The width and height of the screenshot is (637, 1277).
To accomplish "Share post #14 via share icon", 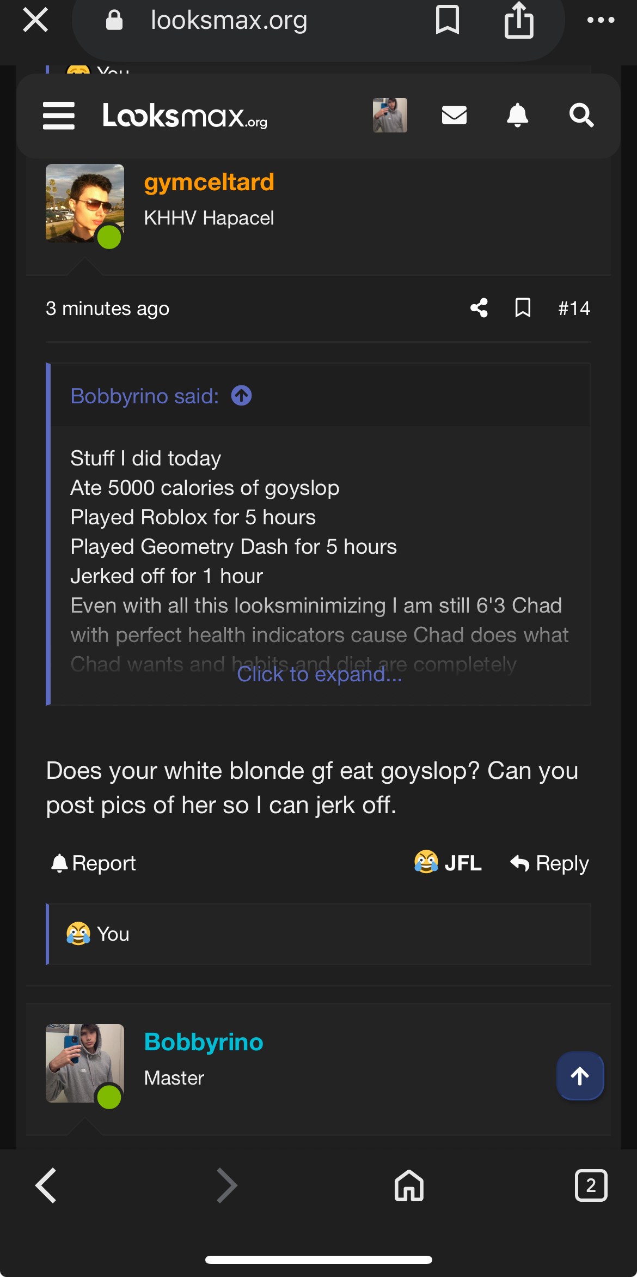I will [479, 308].
